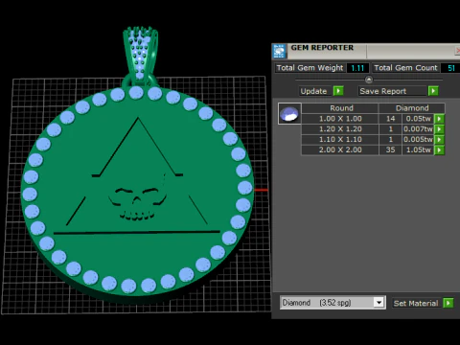Select the 1.00 X 1.00 size cell
Image resolution: width=460 pixels, height=345 pixels.
[340, 119]
